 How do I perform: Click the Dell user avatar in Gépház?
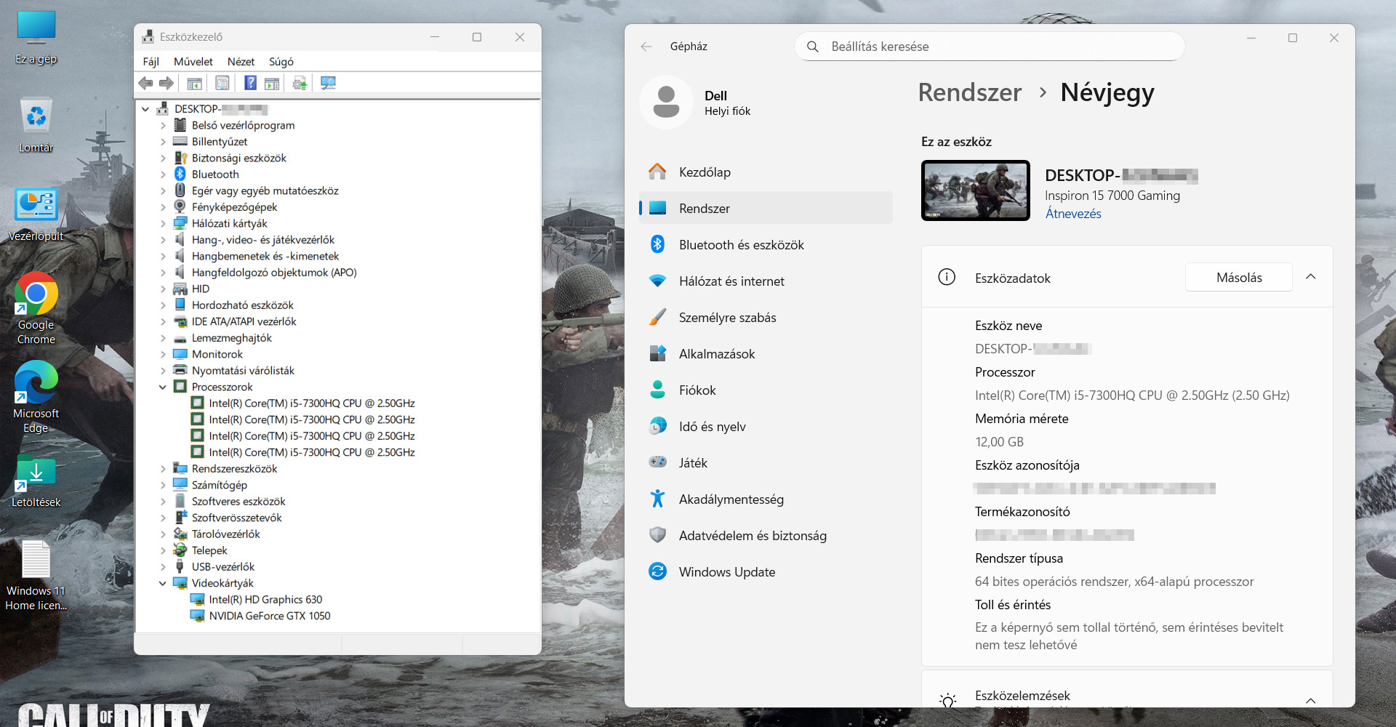point(666,103)
